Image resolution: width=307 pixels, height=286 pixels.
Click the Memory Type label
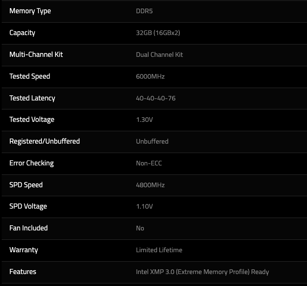[x=30, y=11]
